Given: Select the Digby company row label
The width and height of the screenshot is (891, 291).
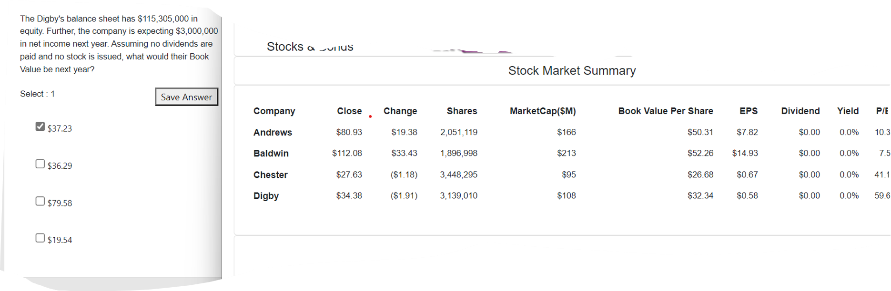Looking at the screenshot, I should tap(266, 195).
